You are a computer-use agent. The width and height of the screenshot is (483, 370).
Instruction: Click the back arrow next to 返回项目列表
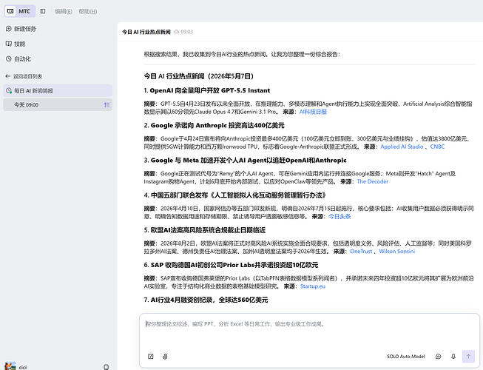tap(8, 76)
